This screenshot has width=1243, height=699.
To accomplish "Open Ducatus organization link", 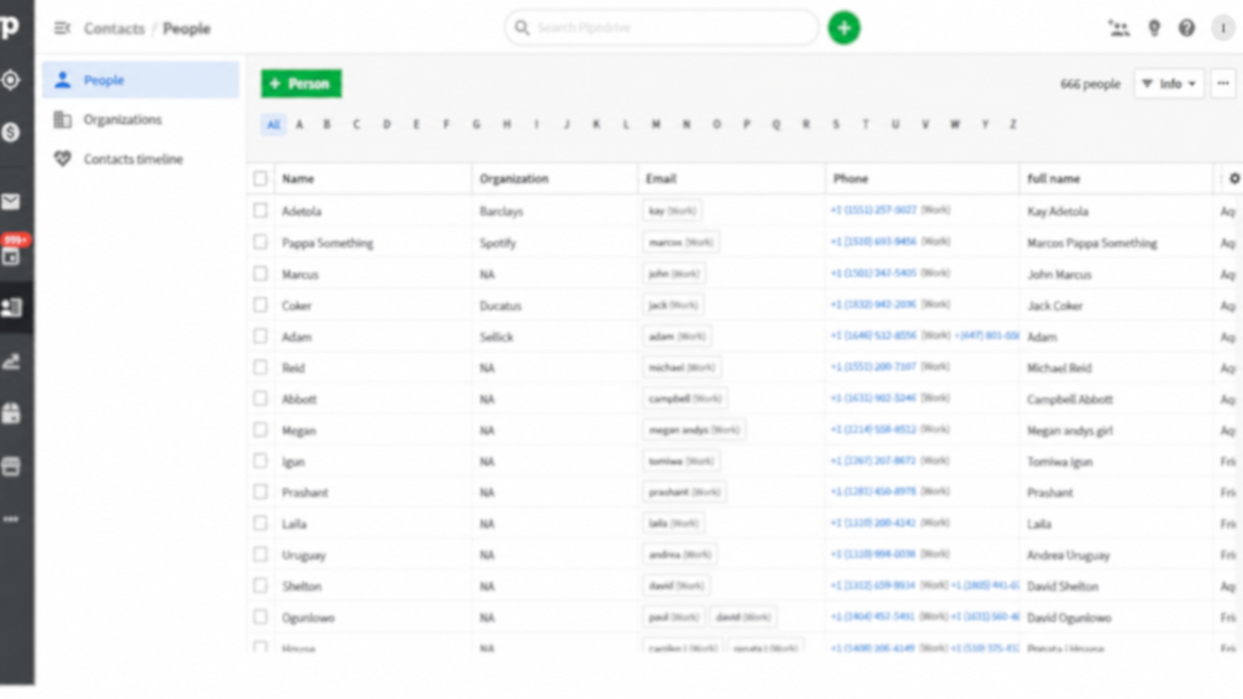I will [500, 305].
